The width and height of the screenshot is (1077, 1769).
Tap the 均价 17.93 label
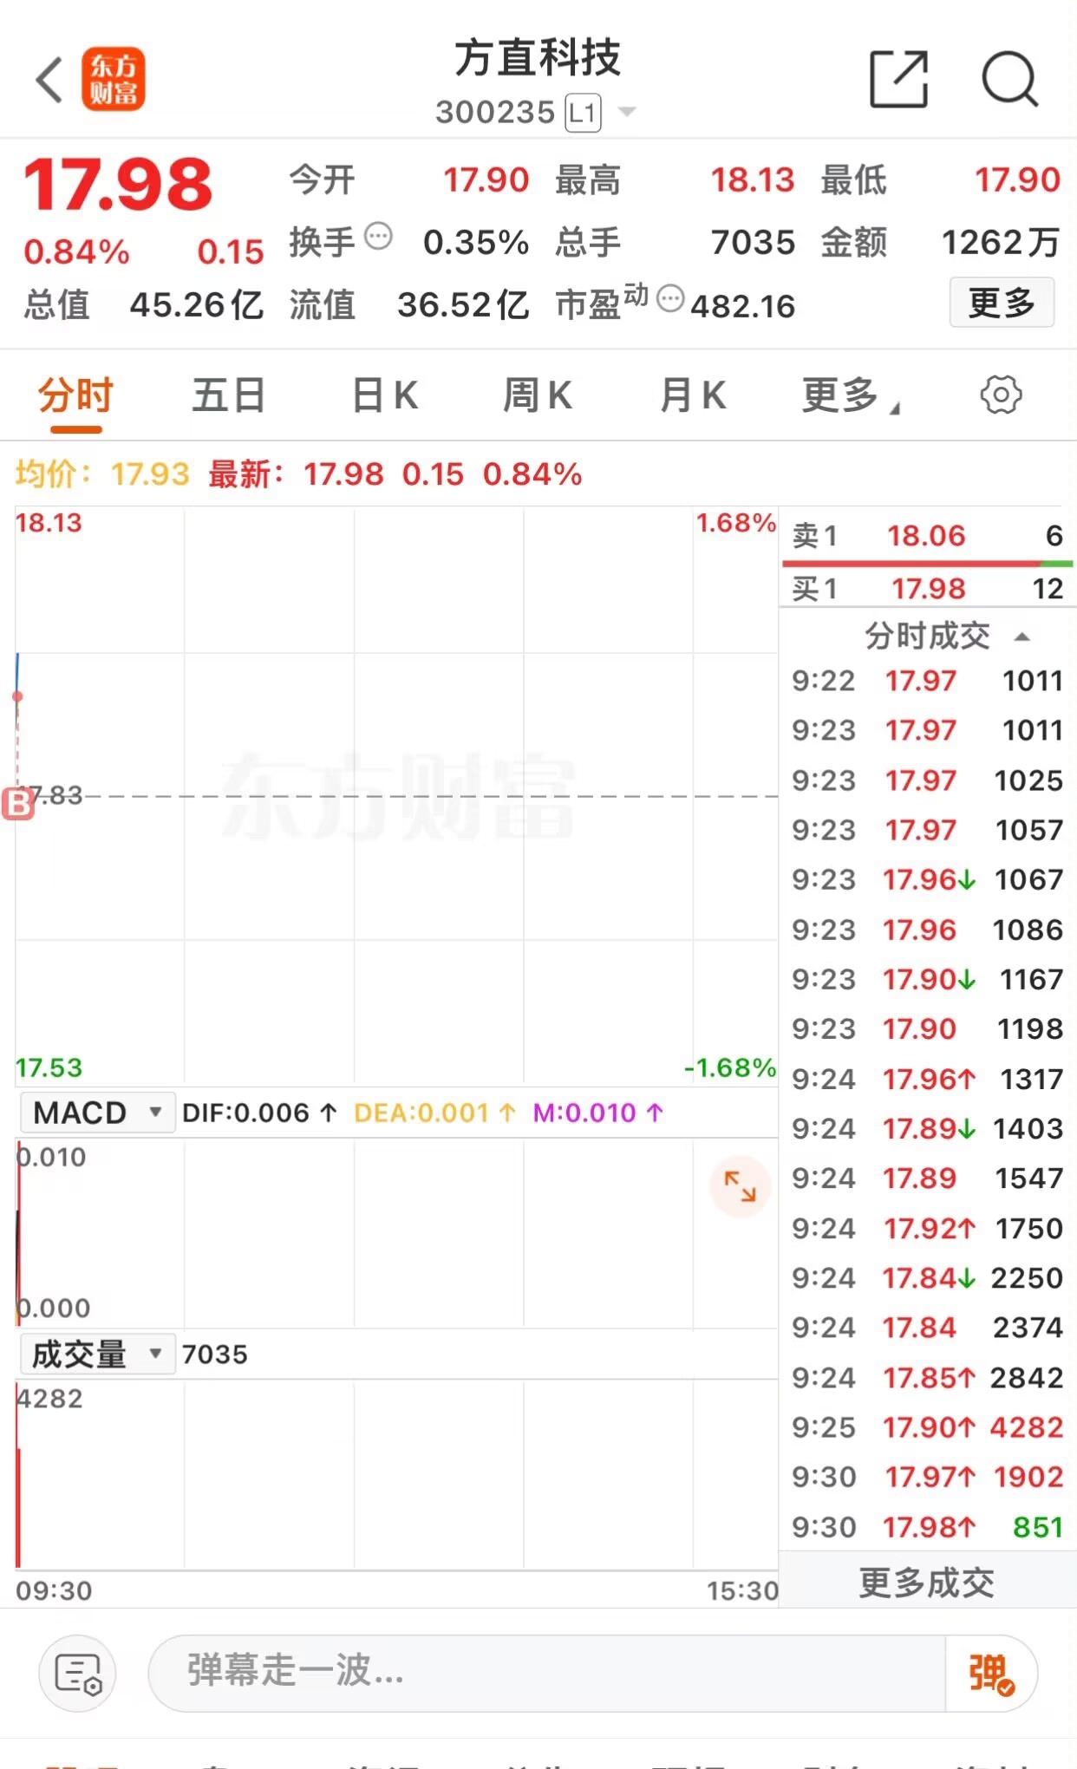102,474
